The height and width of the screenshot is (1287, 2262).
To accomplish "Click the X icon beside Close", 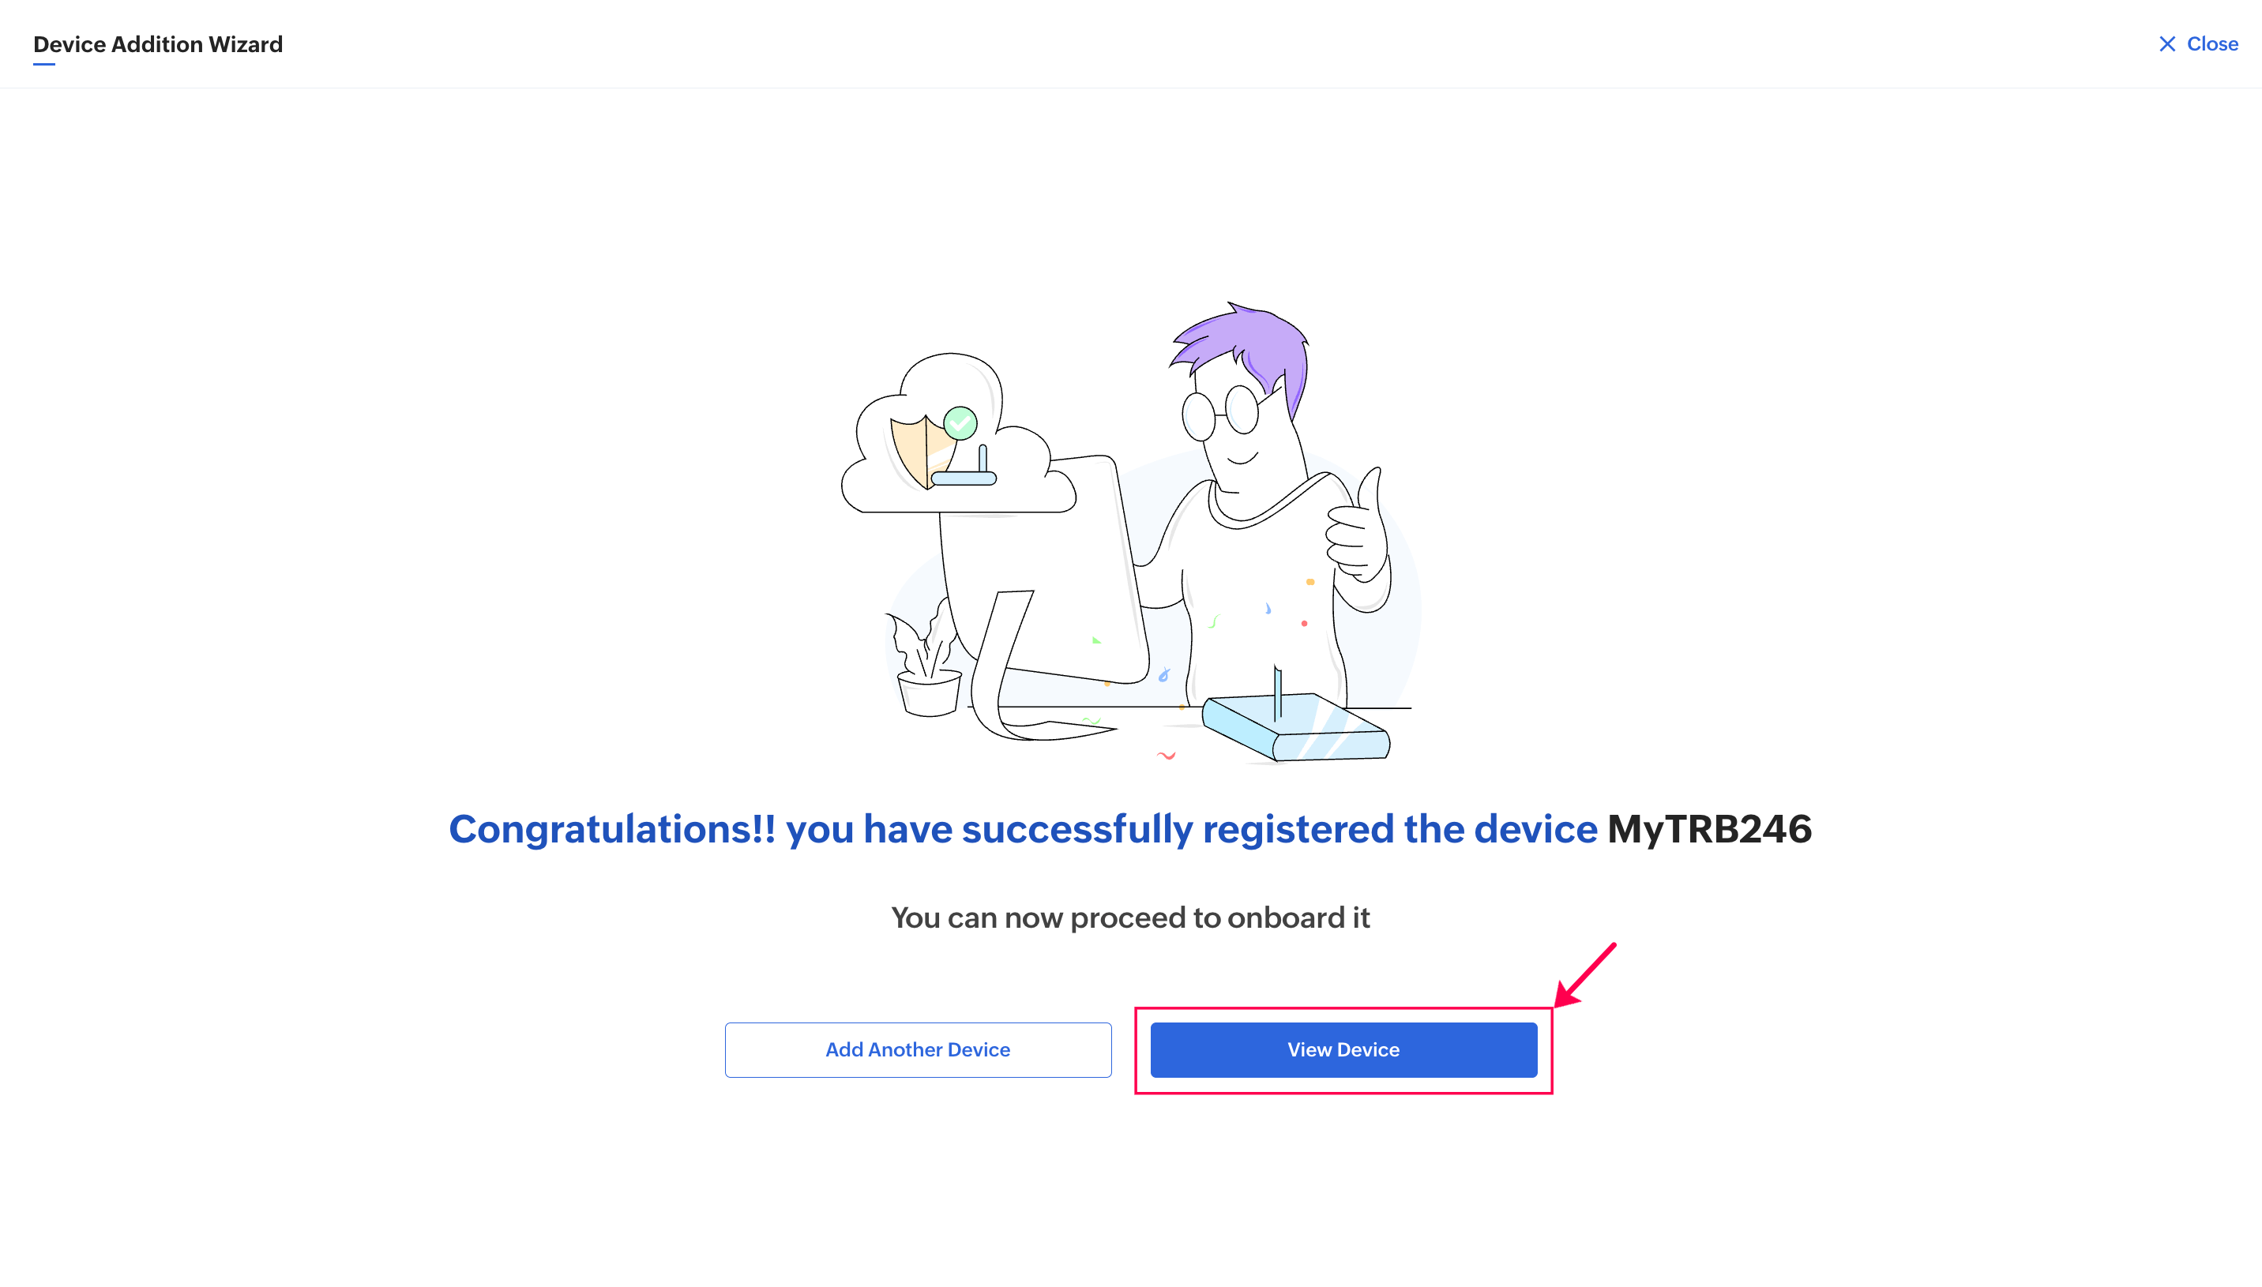I will pos(2166,44).
